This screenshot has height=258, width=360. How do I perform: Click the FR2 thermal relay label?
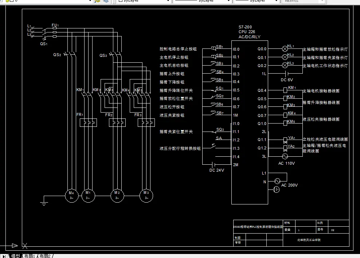[109, 115]
